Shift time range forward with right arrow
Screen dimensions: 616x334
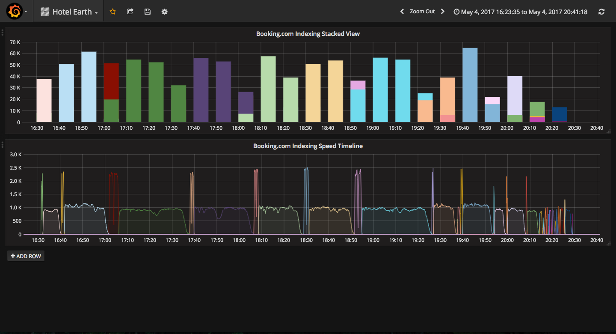[443, 12]
